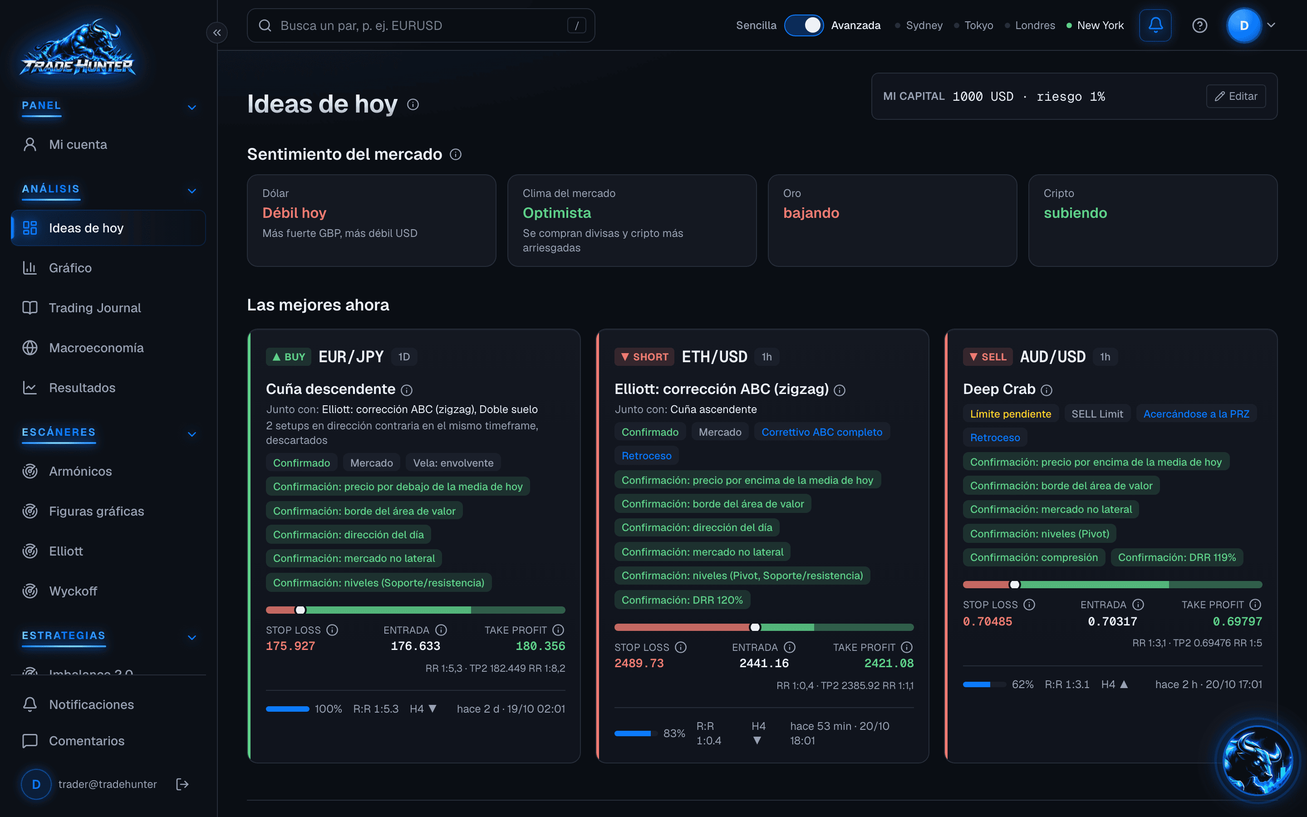
Task: Click the Cripto subiendo sentiment card
Action: pyautogui.click(x=1153, y=221)
